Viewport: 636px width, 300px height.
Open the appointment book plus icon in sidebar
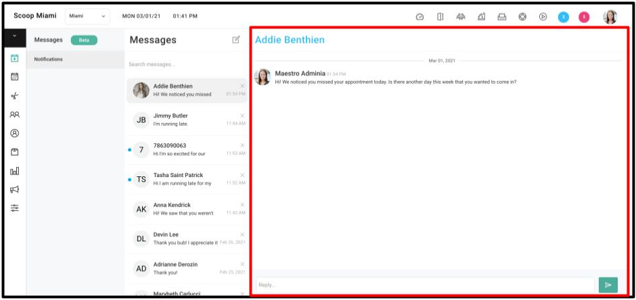[x=15, y=58]
